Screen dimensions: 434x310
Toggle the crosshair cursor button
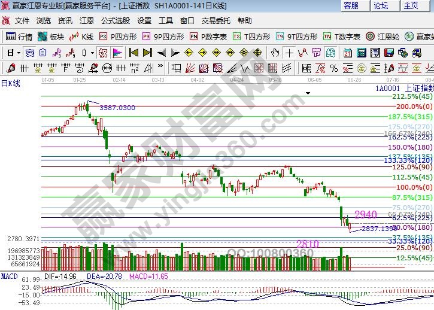click(289, 53)
